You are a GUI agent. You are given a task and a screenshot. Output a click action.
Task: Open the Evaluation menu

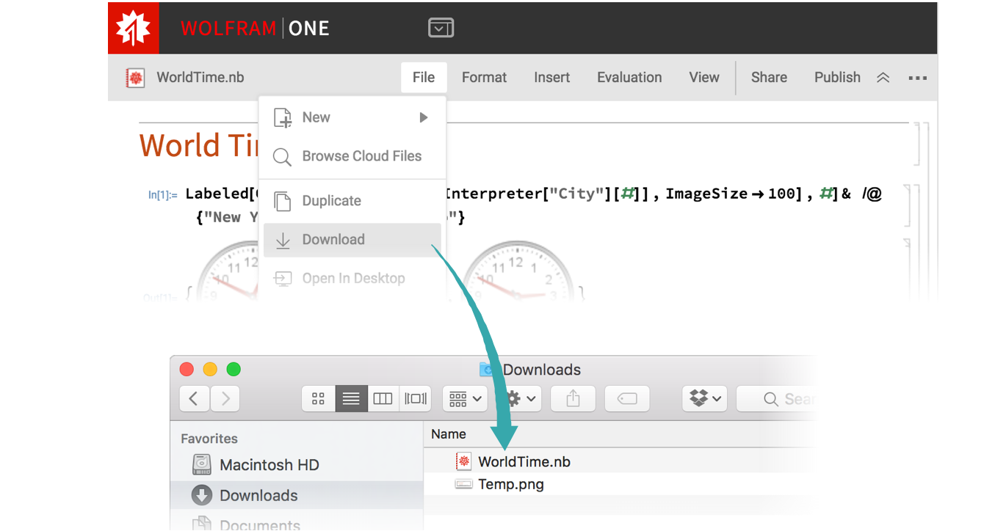(x=629, y=78)
